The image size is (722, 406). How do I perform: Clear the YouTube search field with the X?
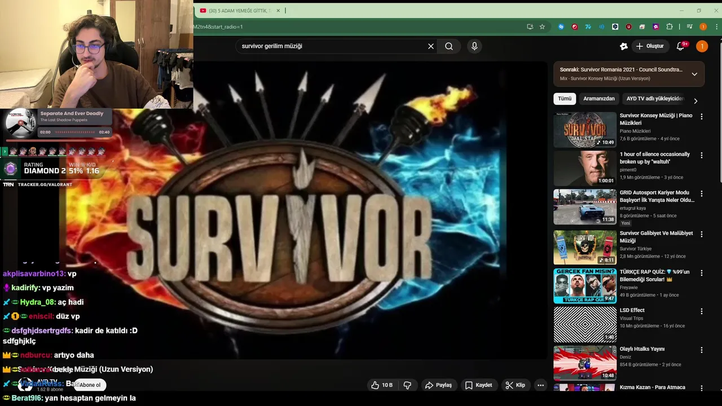coord(431,46)
